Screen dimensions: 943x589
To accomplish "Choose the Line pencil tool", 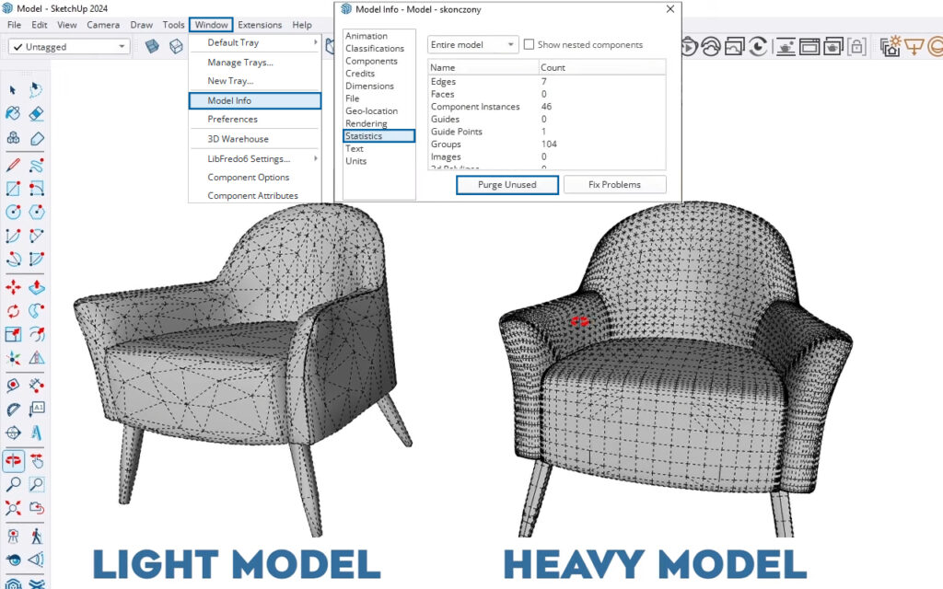I will coord(13,166).
